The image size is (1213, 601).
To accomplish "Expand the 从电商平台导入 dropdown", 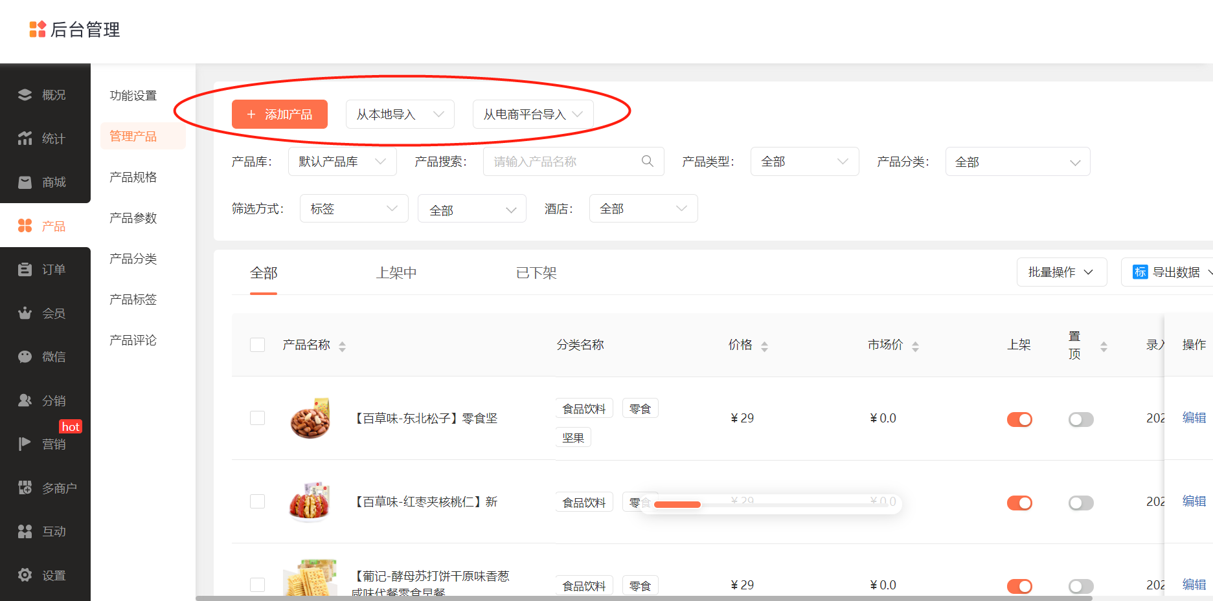I will (x=532, y=115).
